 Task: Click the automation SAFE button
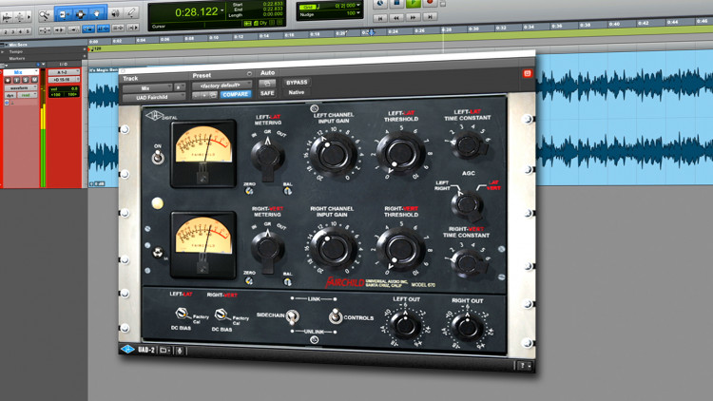click(267, 93)
